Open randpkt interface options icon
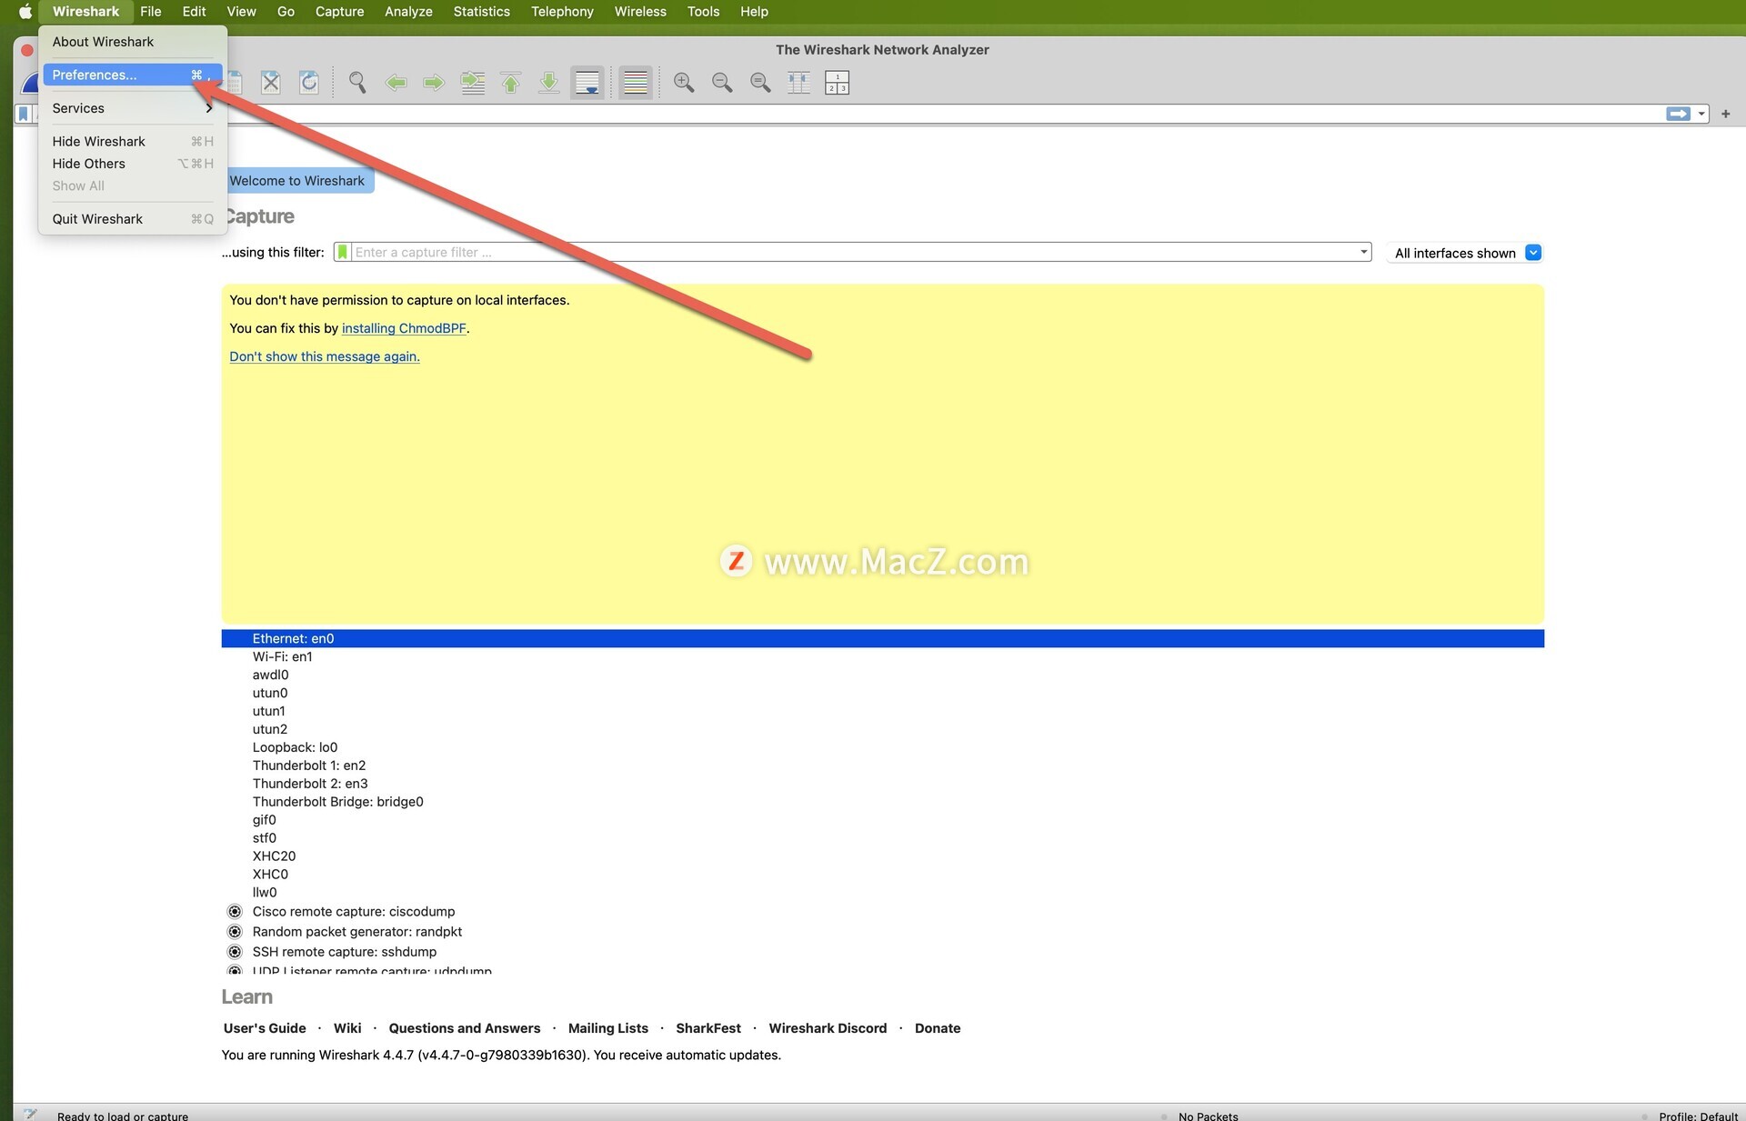1746x1121 pixels. [x=235, y=932]
